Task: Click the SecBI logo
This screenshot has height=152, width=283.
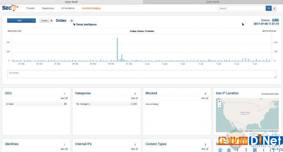Action: (x=10, y=8)
